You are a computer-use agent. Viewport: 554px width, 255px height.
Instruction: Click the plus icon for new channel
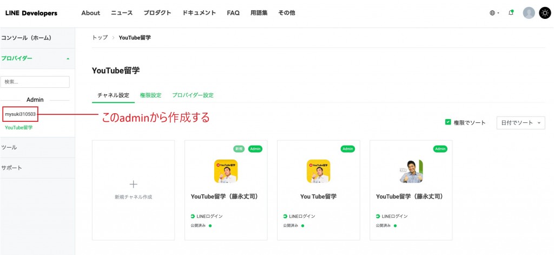[133, 184]
